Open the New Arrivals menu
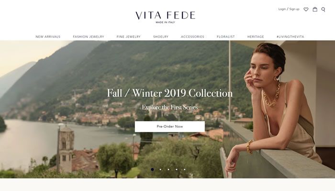The width and height of the screenshot is (335, 191). pos(48,37)
